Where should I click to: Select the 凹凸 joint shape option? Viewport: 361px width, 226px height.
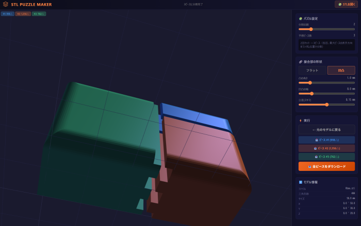coord(341,70)
